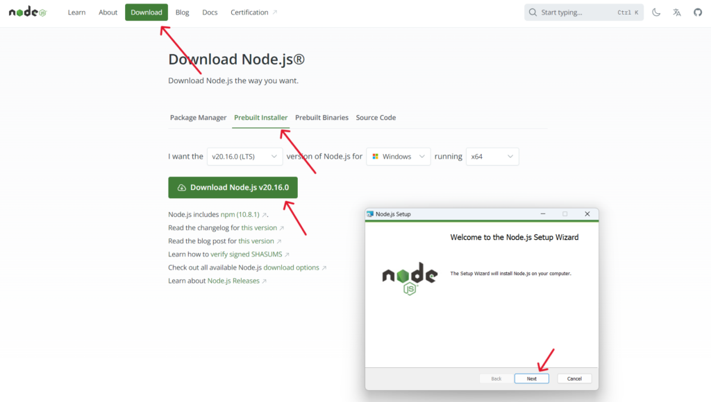Open the Certification nav link
This screenshot has width=711, height=402.
[x=253, y=12]
